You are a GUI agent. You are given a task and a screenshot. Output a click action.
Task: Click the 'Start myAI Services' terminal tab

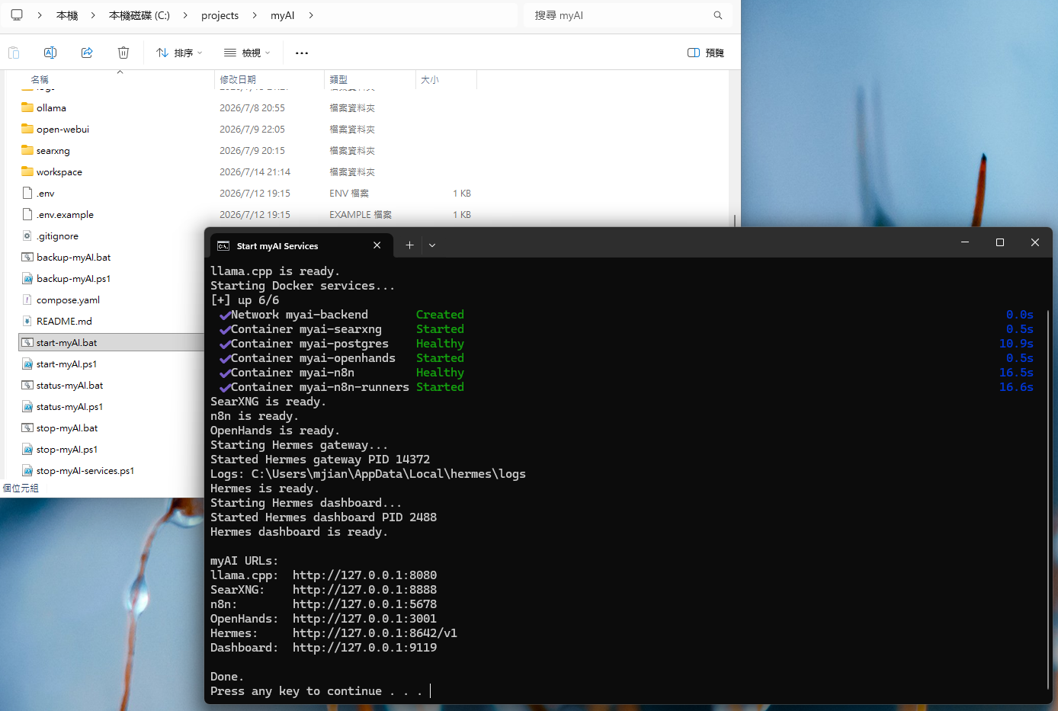[x=301, y=245]
